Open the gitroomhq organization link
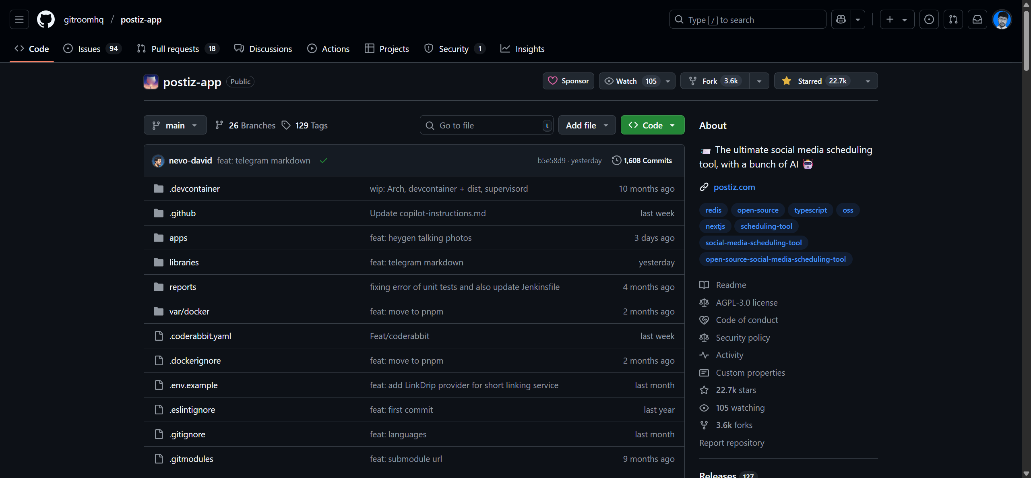The image size is (1031, 478). pyautogui.click(x=84, y=19)
